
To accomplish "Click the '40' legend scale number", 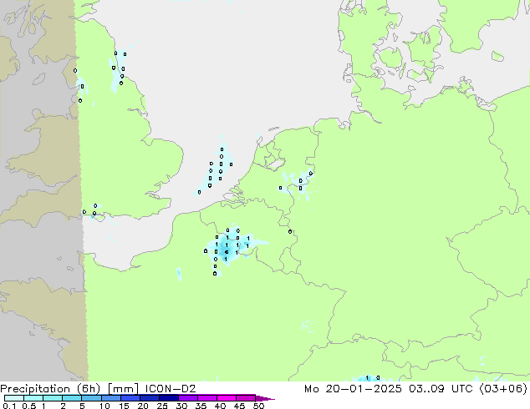I will coord(220,406).
